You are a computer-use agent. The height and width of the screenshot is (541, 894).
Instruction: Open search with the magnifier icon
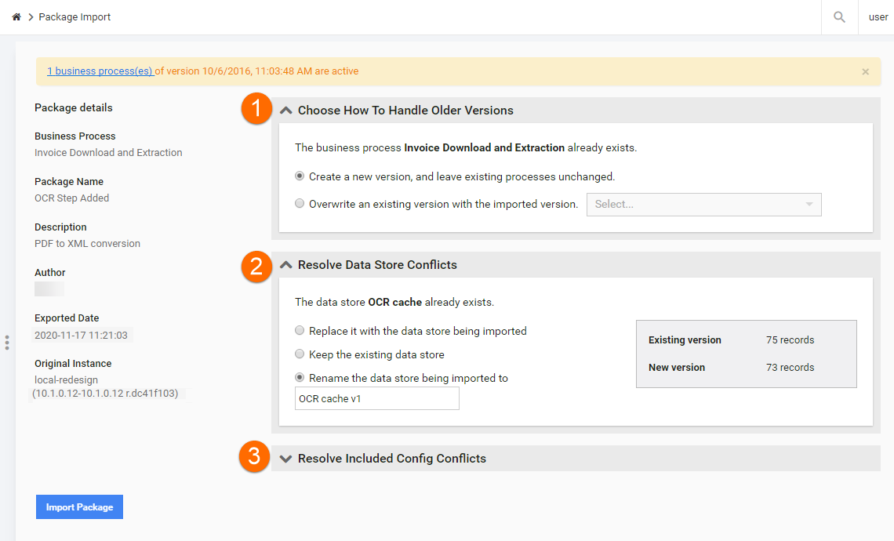[x=839, y=17]
